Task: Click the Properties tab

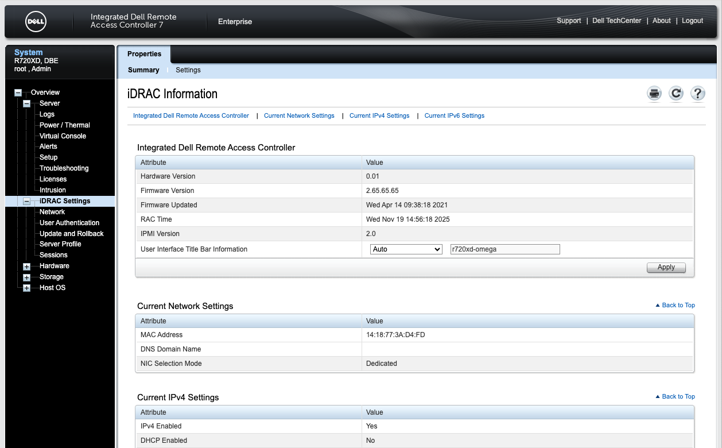Action: [x=143, y=53]
